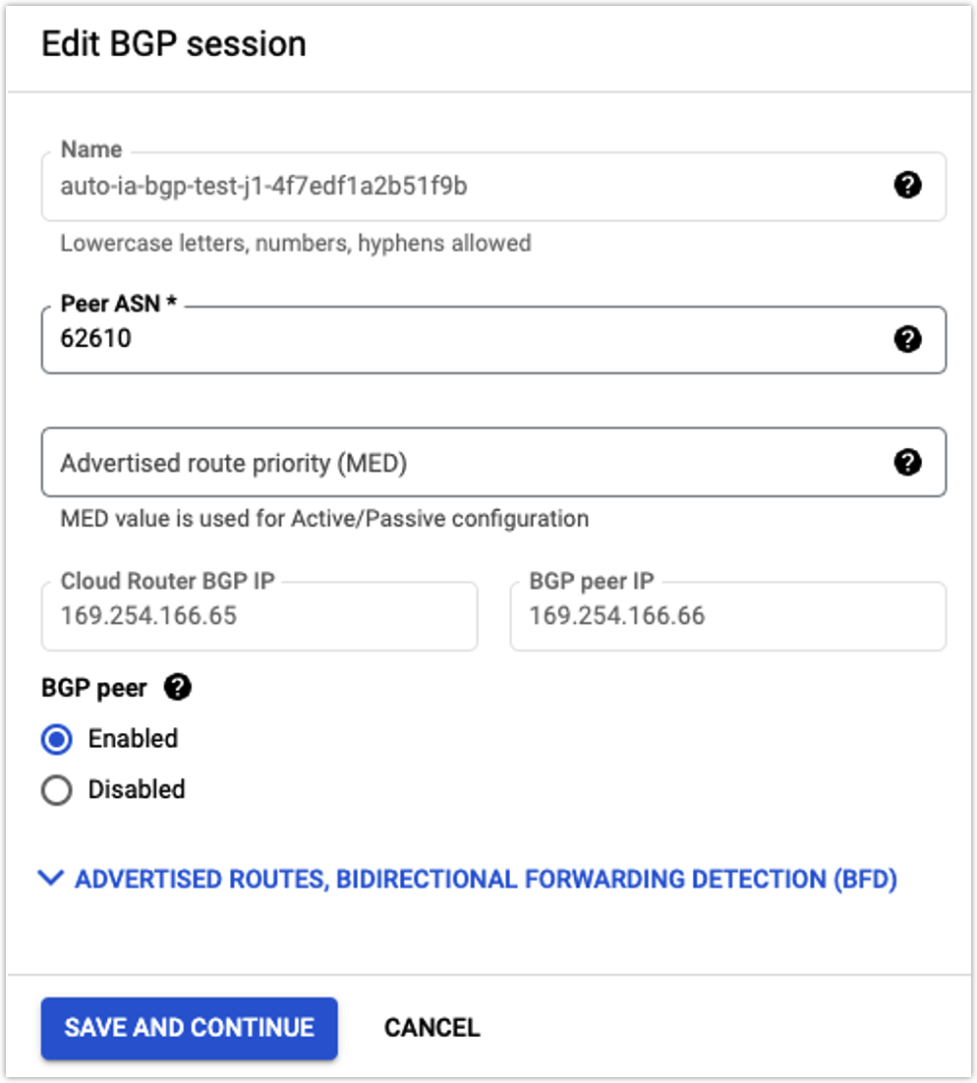The width and height of the screenshot is (977, 1083).
Task: Cancel editing the BGP session
Action: point(431,1028)
